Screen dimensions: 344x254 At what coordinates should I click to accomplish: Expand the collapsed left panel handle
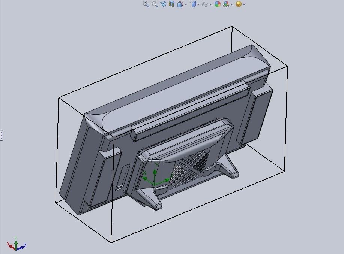(2, 135)
